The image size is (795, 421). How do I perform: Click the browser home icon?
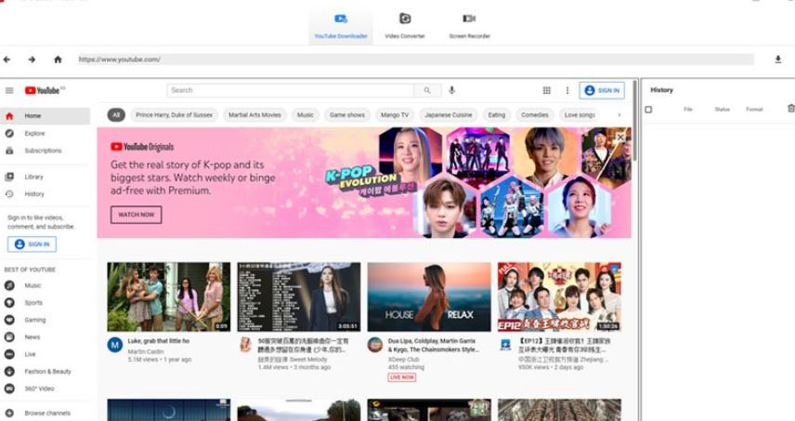pyautogui.click(x=58, y=59)
